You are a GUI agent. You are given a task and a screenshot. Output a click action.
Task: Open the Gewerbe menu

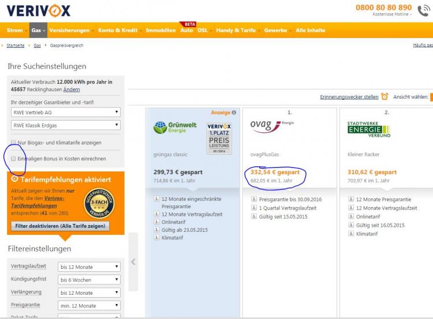(x=278, y=30)
